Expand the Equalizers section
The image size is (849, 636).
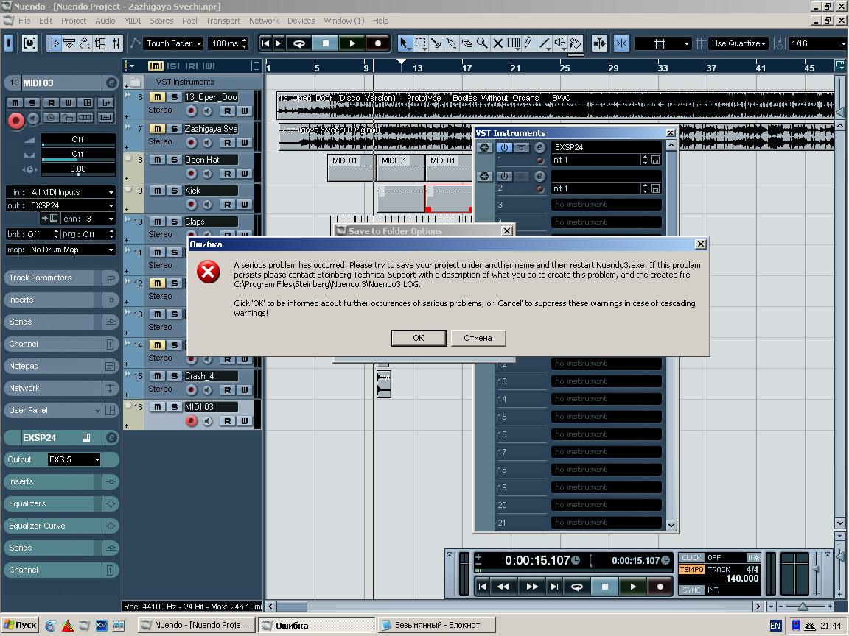[60, 504]
